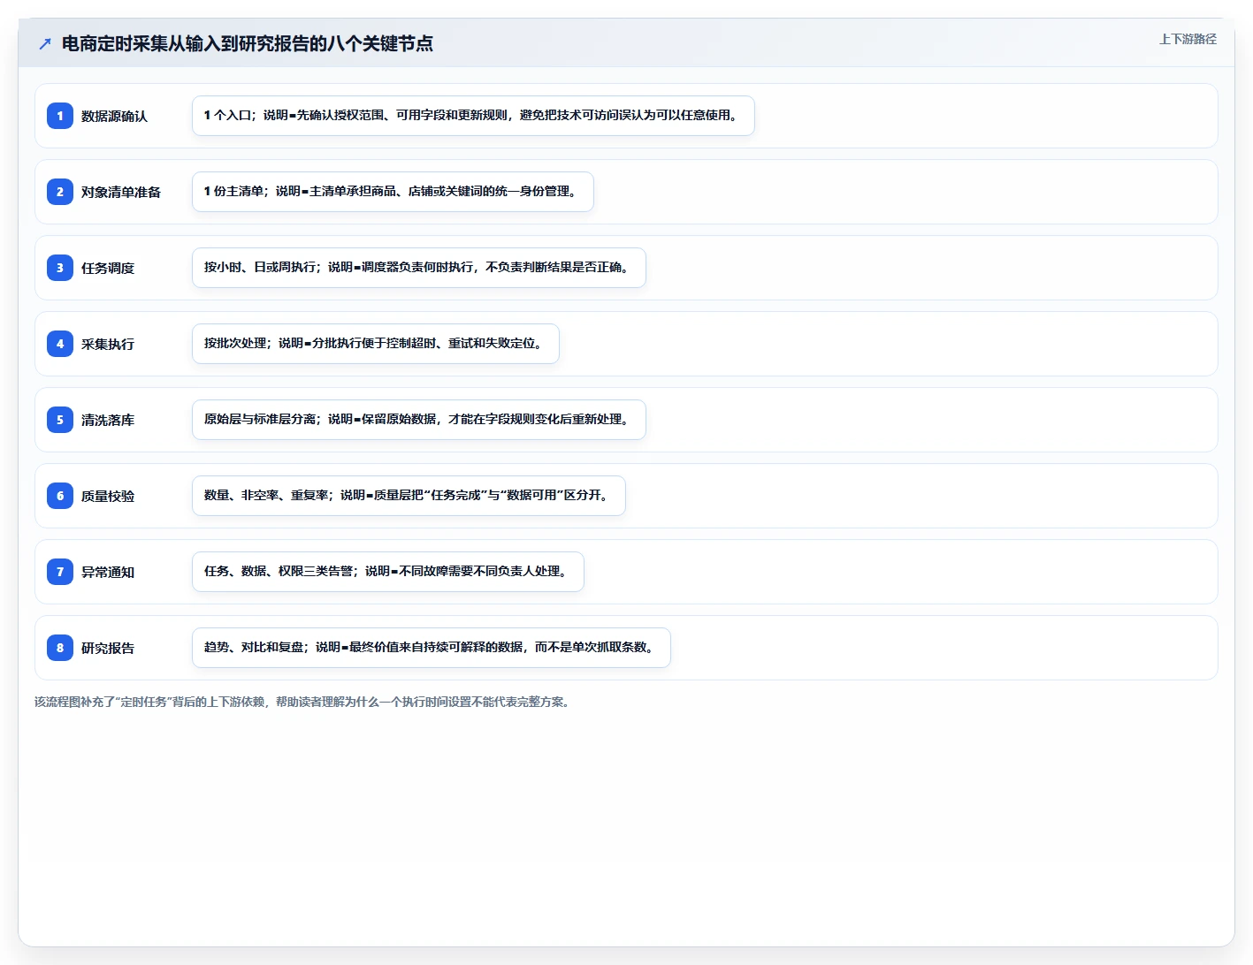The image size is (1253, 965).
Task: Click the 采集执行 step label
Action: (108, 344)
